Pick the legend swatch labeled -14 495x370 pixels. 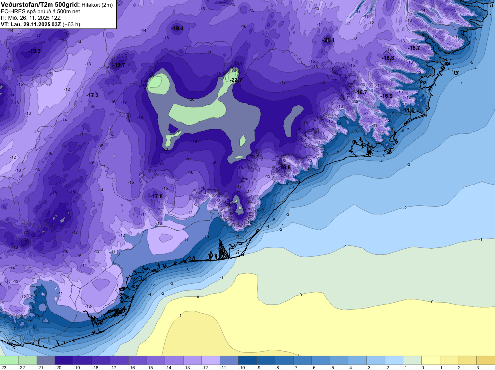(x=174, y=360)
